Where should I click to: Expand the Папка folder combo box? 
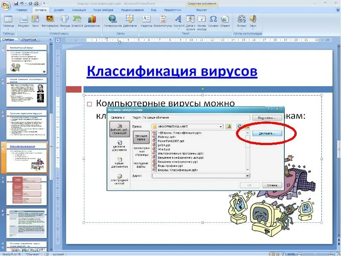point(220,127)
